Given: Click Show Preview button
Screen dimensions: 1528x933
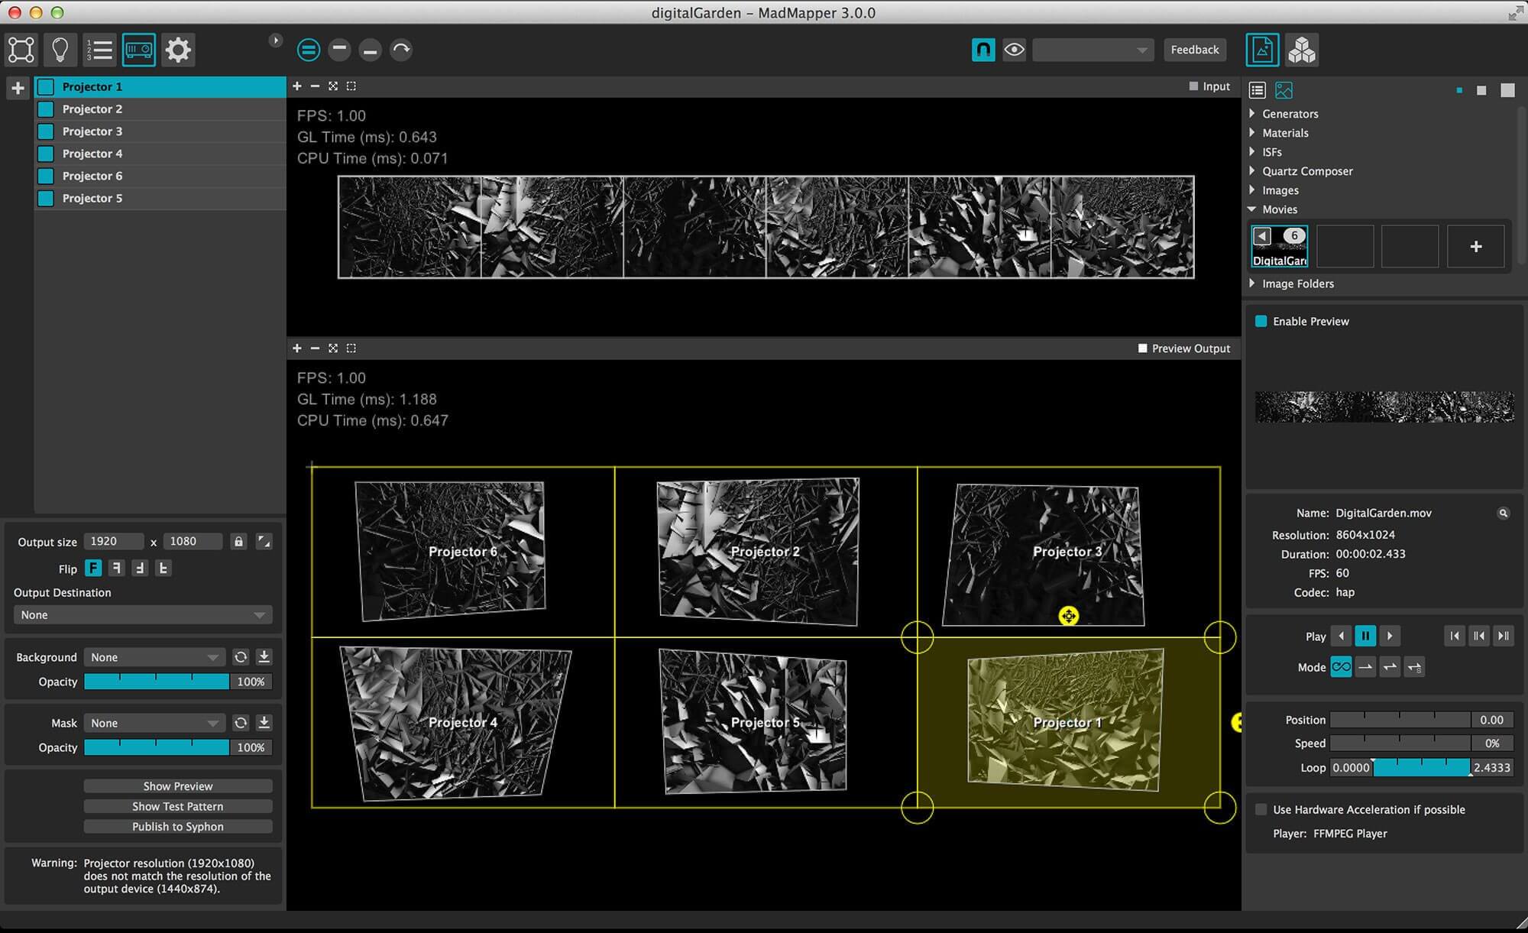Looking at the screenshot, I should click(x=178, y=786).
